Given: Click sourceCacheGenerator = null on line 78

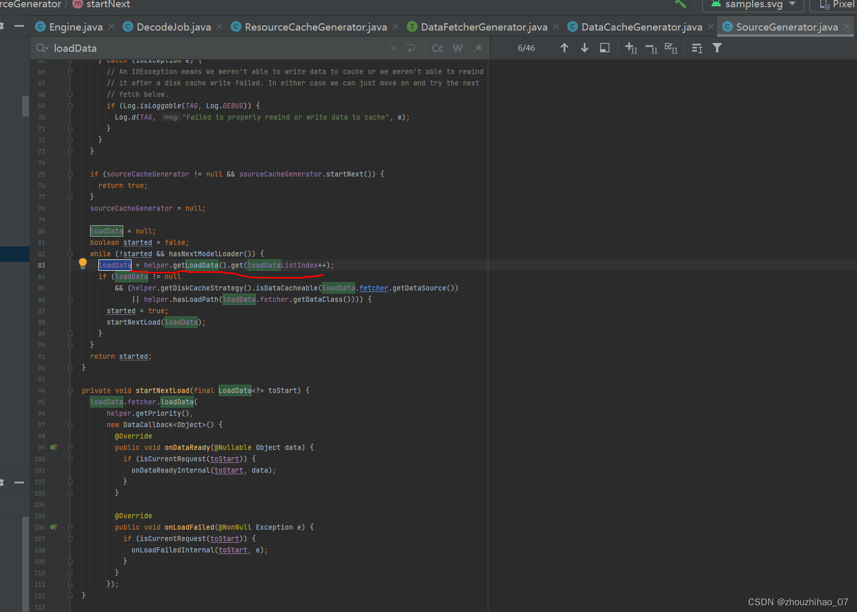Looking at the screenshot, I should tap(148, 209).
